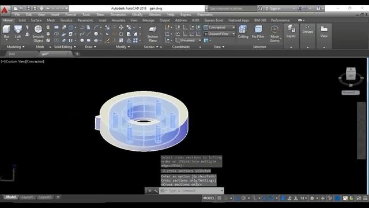
Task: Switch to the Model layout tab
Action: click(x=10, y=197)
